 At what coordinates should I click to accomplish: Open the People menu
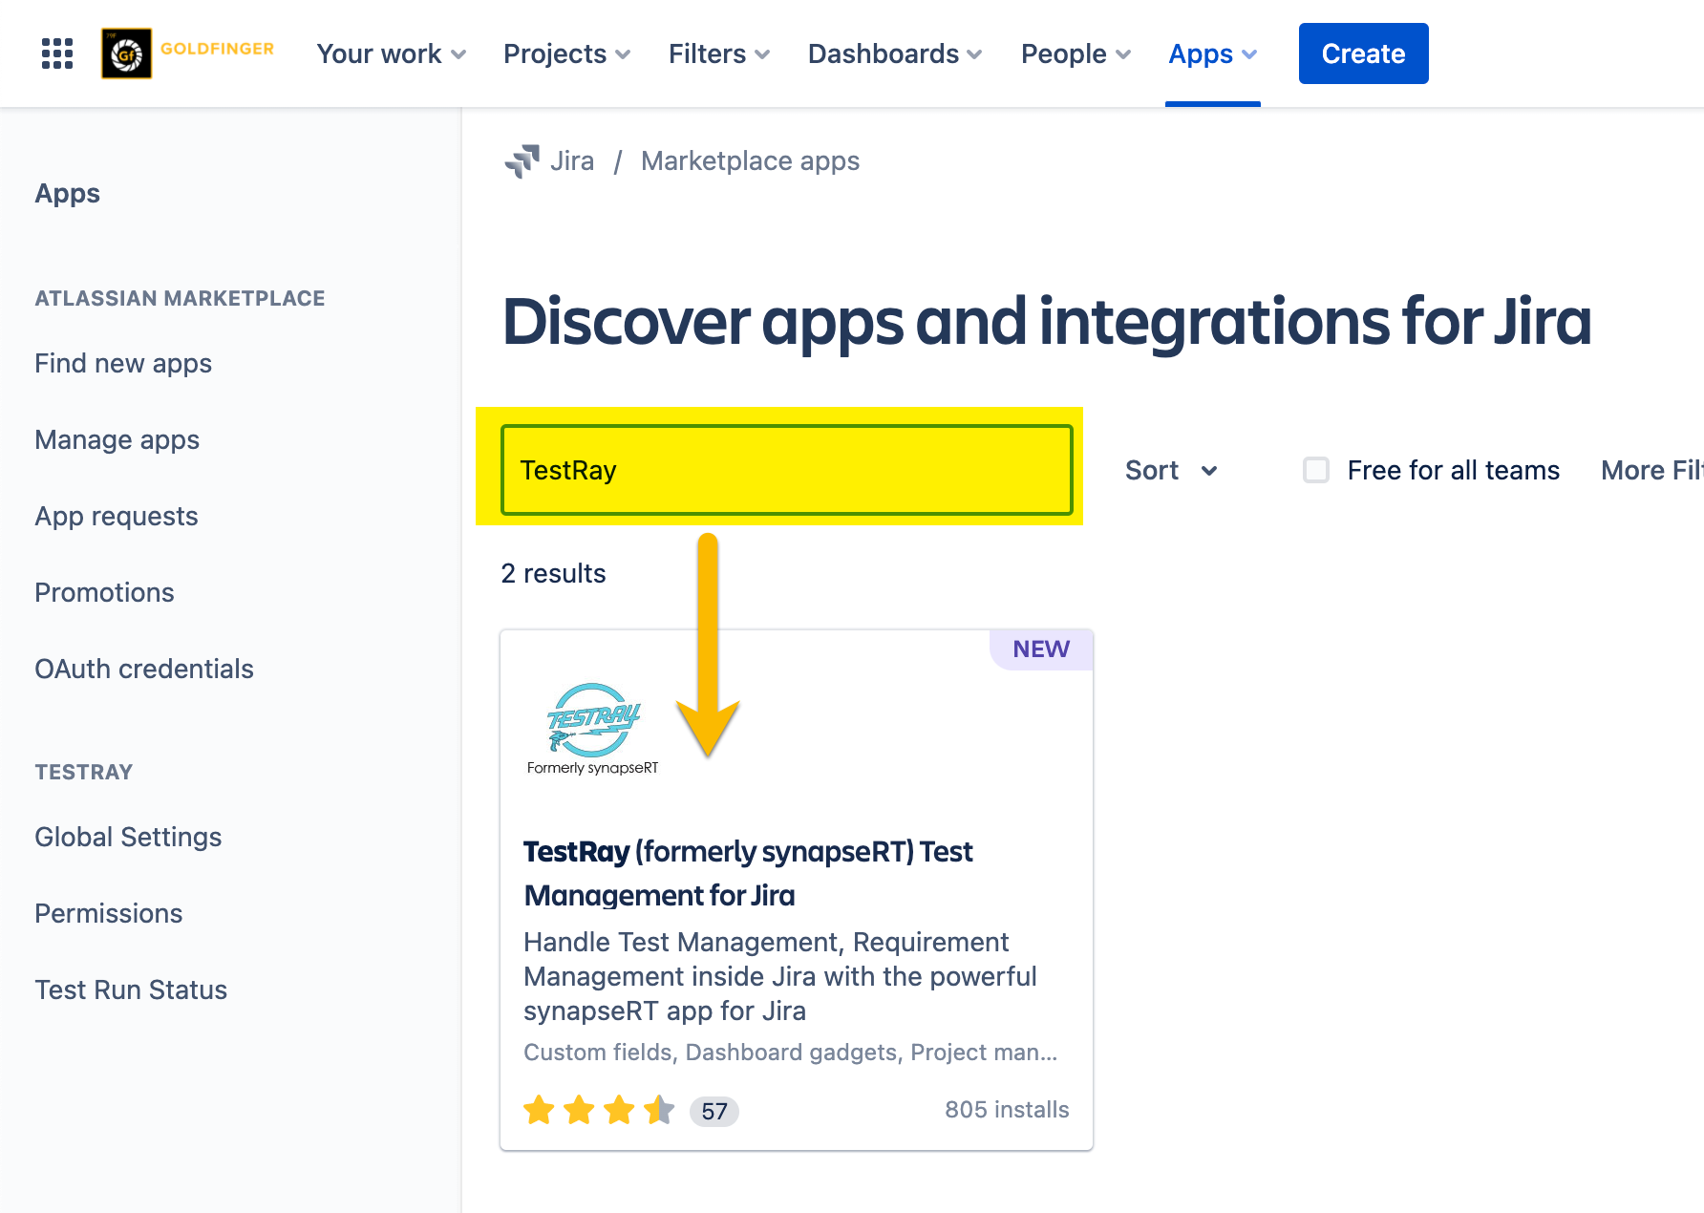pyautogui.click(x=1076, y=53)
